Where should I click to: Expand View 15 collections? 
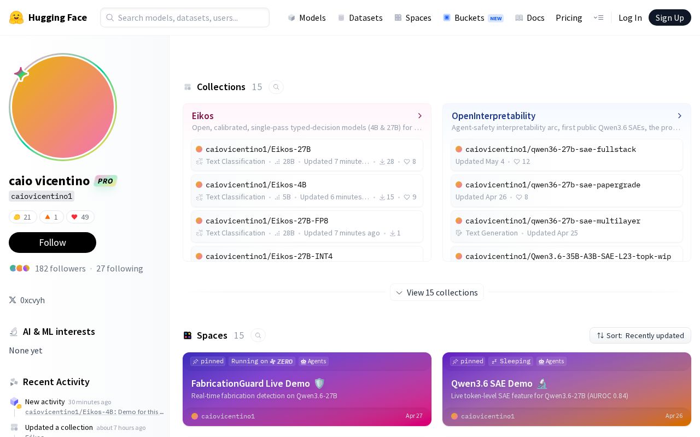click(437, 292)
